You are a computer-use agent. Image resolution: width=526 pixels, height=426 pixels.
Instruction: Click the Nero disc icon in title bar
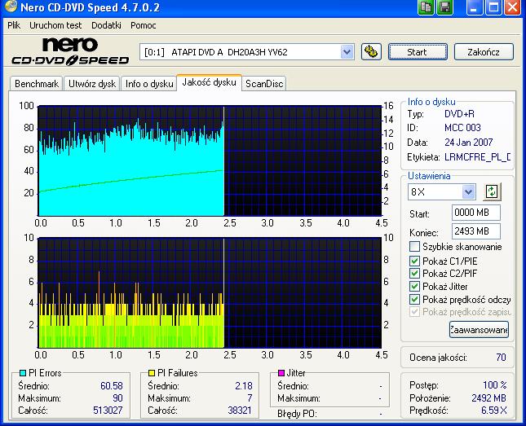[11, 6]
